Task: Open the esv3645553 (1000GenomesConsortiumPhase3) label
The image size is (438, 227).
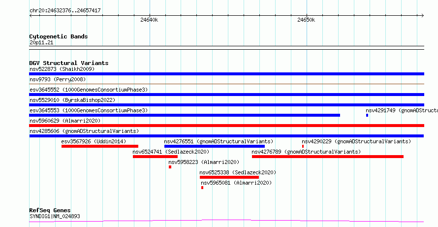Action: click(89, 110)
